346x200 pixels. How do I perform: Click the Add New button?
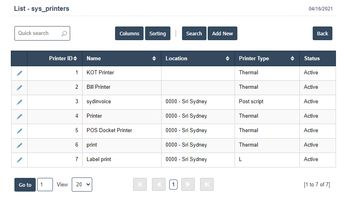pyautogui.click(x=222, y=34)
